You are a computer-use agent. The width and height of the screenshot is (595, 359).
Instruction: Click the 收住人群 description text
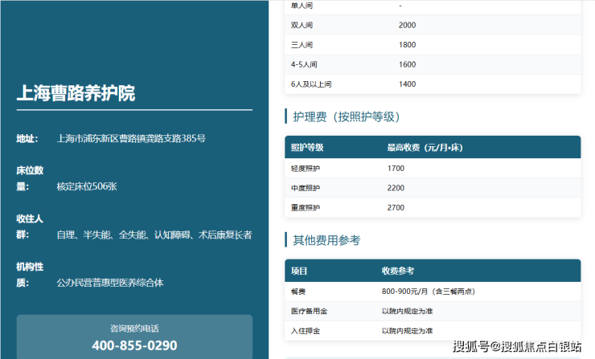pos(154,235)
